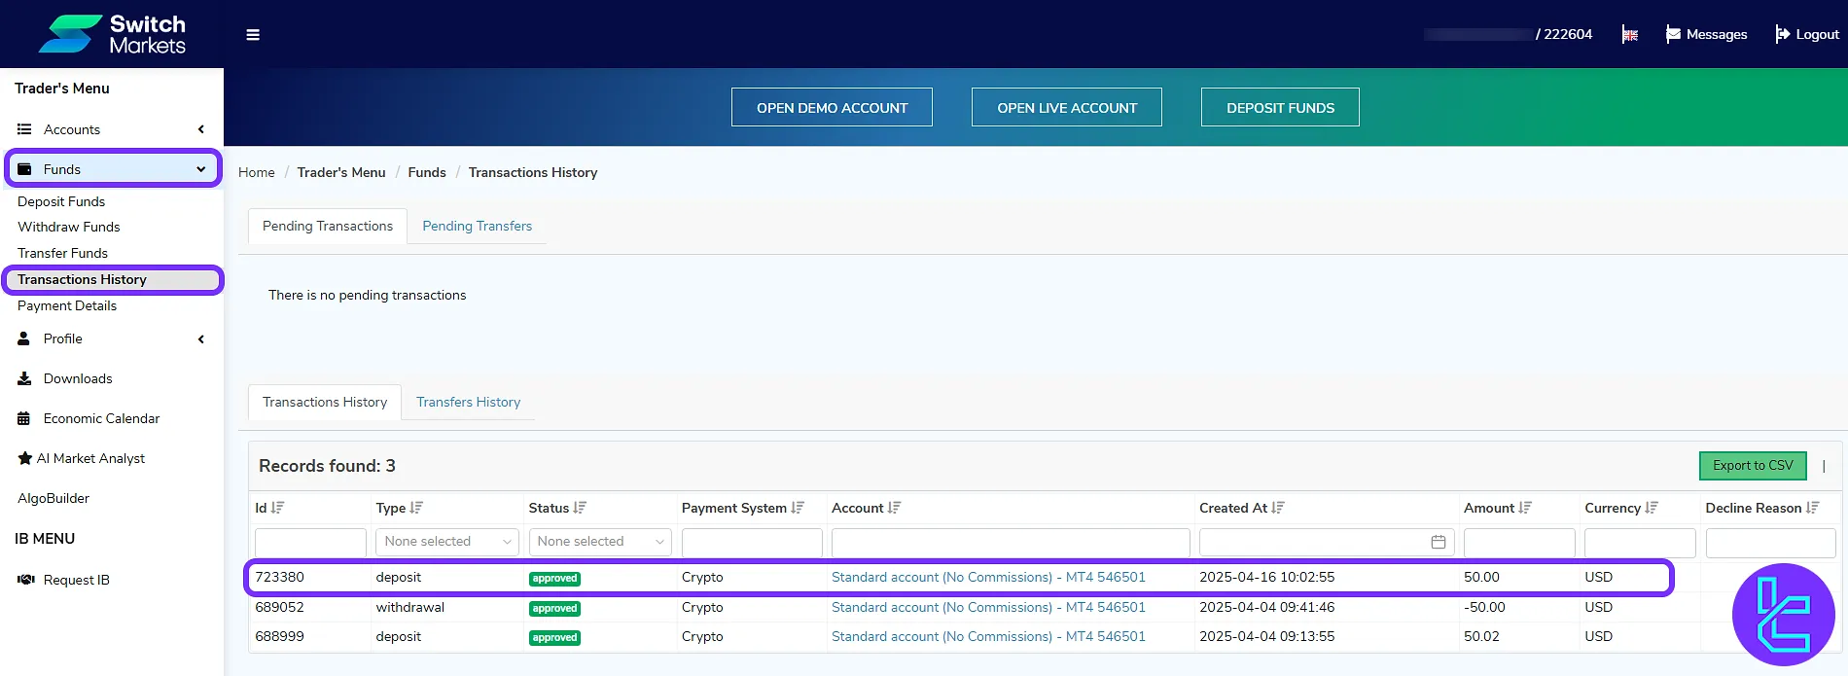Screen dimensions: 1848x676
Task: Sort by Amount column sort icon
Action: click(1525, 508)
